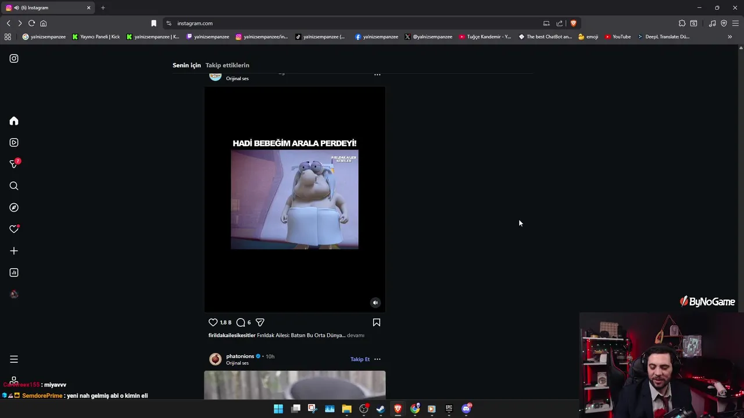This screenshot has height=418, width=744.
Task: Expand the caption with devamı link
Action: click(x=356, y=336)
